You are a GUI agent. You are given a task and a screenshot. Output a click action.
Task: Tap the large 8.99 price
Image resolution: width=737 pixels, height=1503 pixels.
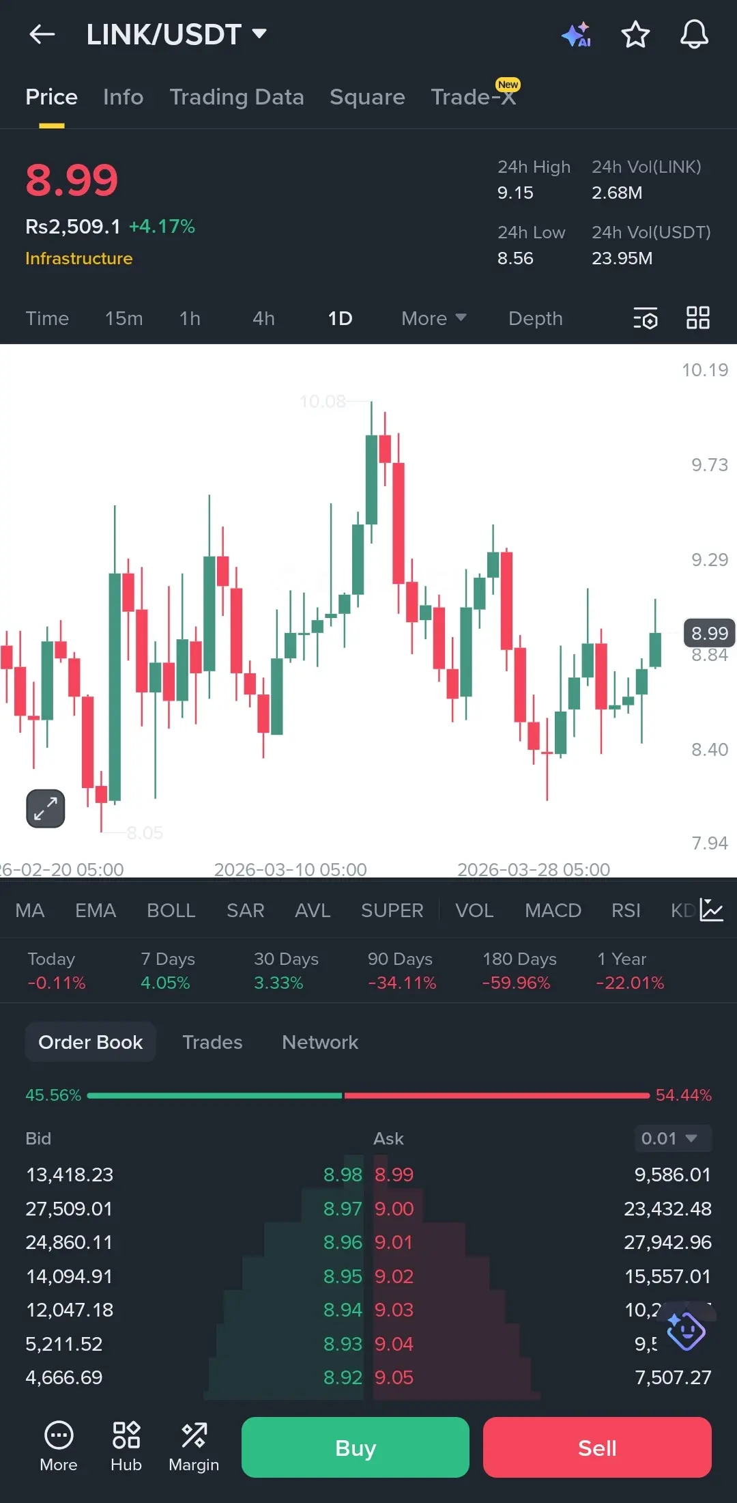pos(72,180)
